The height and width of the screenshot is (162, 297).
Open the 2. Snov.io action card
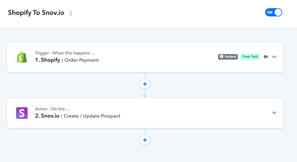[x=145, y=113]
